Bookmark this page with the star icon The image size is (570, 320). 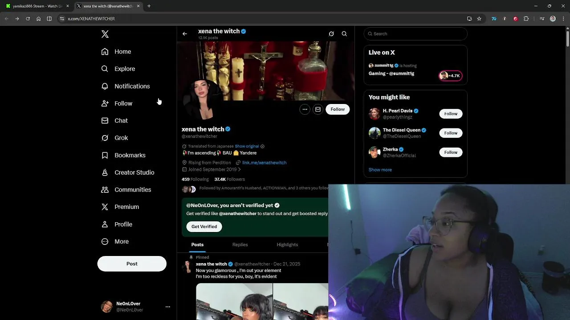click(x=479, y=19)
